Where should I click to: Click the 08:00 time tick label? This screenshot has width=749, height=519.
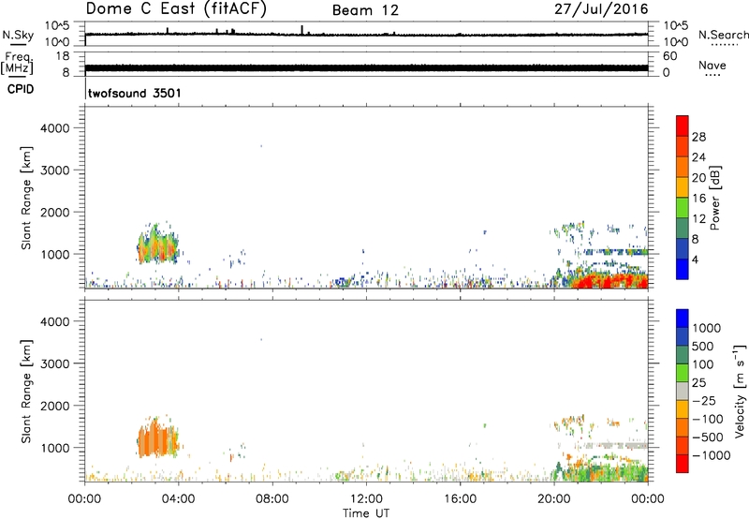pos(272,499)
